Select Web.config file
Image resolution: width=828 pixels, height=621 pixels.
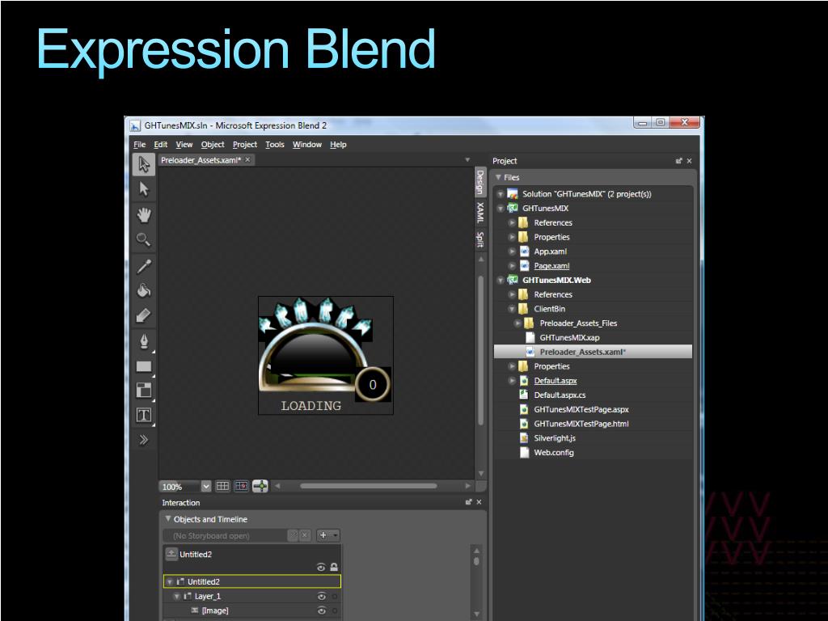[553, 452]
